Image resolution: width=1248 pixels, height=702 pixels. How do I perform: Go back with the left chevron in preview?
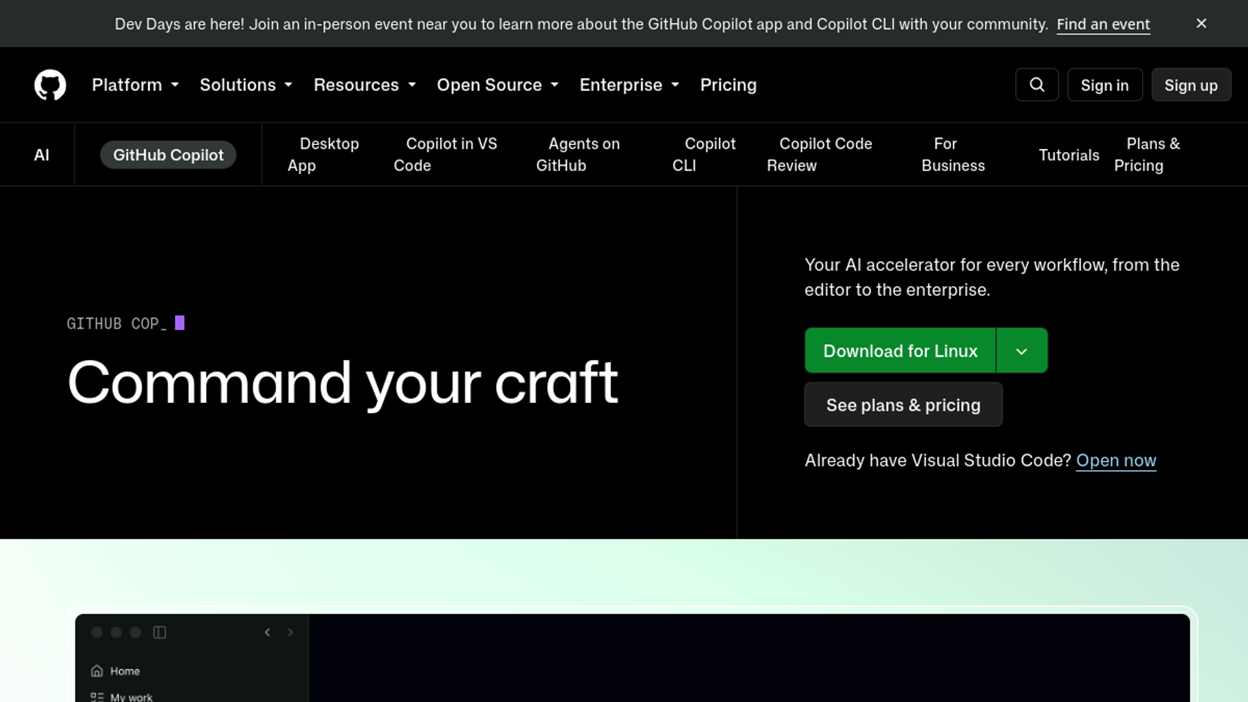(267, 632)
